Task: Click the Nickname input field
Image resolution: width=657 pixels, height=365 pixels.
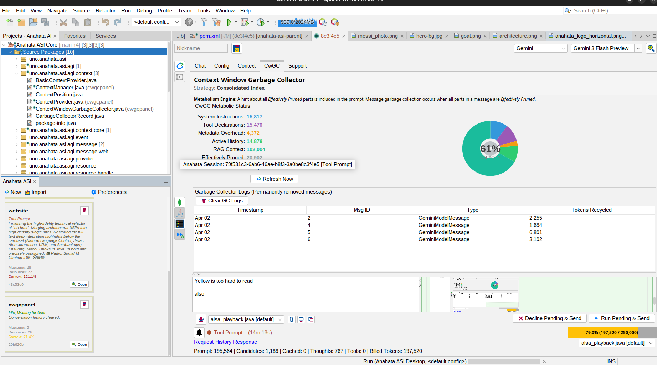Action: (201, 48)
